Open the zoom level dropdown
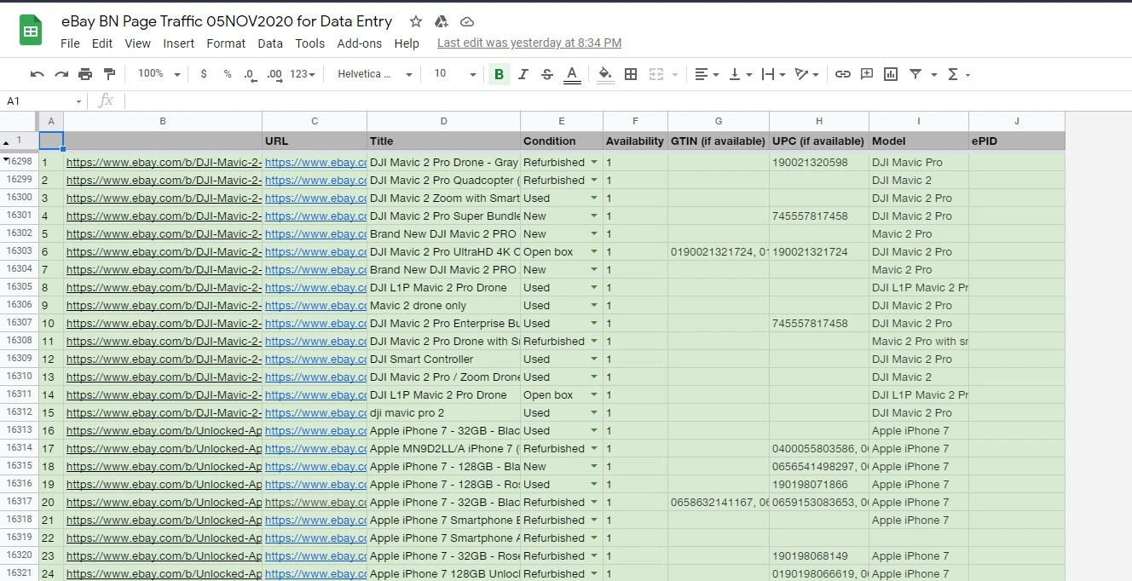The width and height of the screenshot is (1132, 581). [x=159, y=74]
